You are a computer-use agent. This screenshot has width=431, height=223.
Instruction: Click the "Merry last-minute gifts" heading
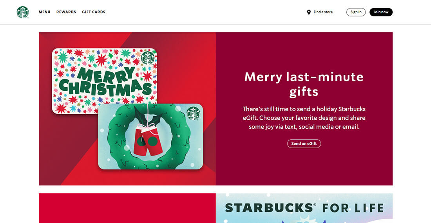click(304, 84)
